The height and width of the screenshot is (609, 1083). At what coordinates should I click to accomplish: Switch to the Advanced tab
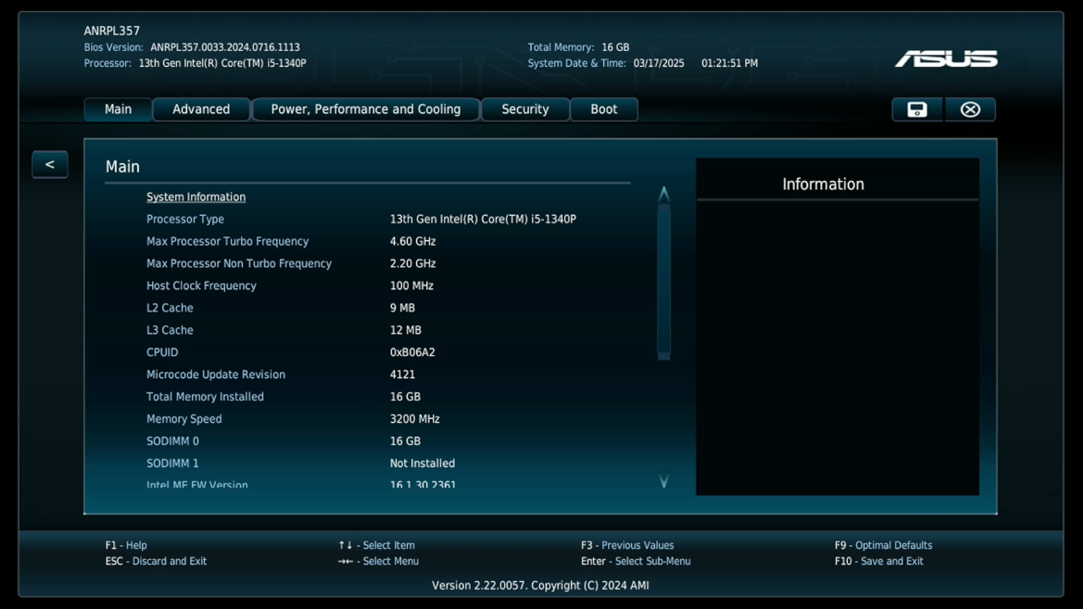(x=201, y=109)
